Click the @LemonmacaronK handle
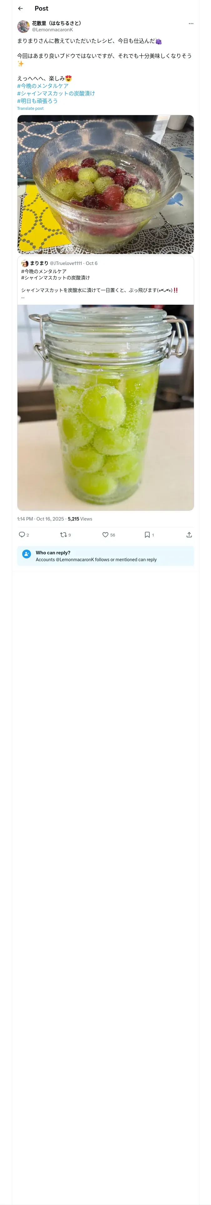This screenshot has width=211, height=1205. coord(53,29)
